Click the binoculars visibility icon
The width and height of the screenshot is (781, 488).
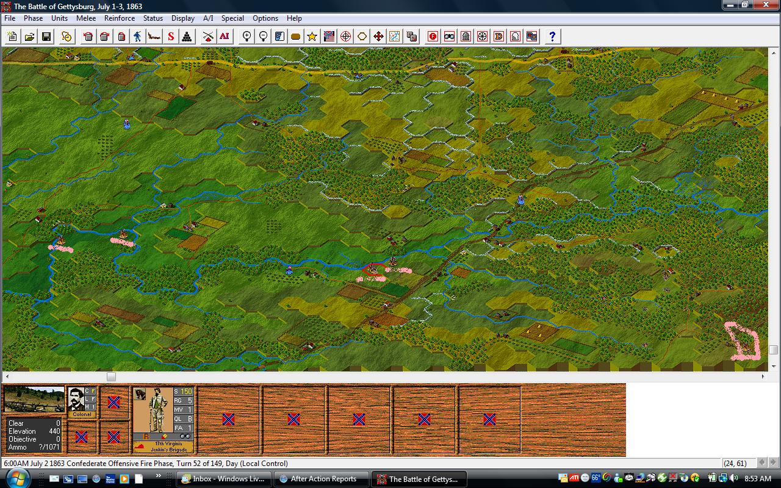[450, 37]
